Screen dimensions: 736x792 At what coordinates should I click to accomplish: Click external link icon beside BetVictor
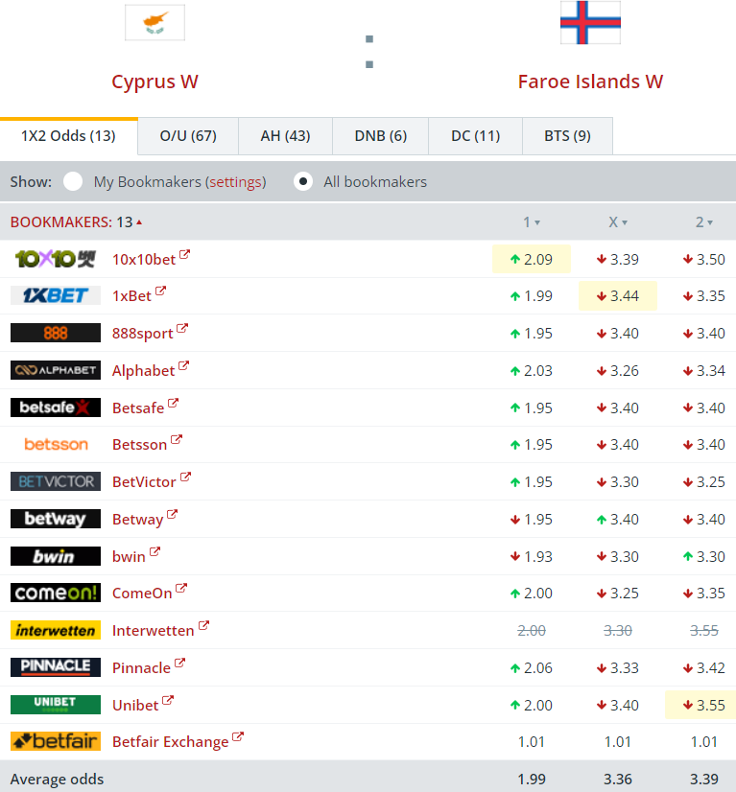pos(185,477)
